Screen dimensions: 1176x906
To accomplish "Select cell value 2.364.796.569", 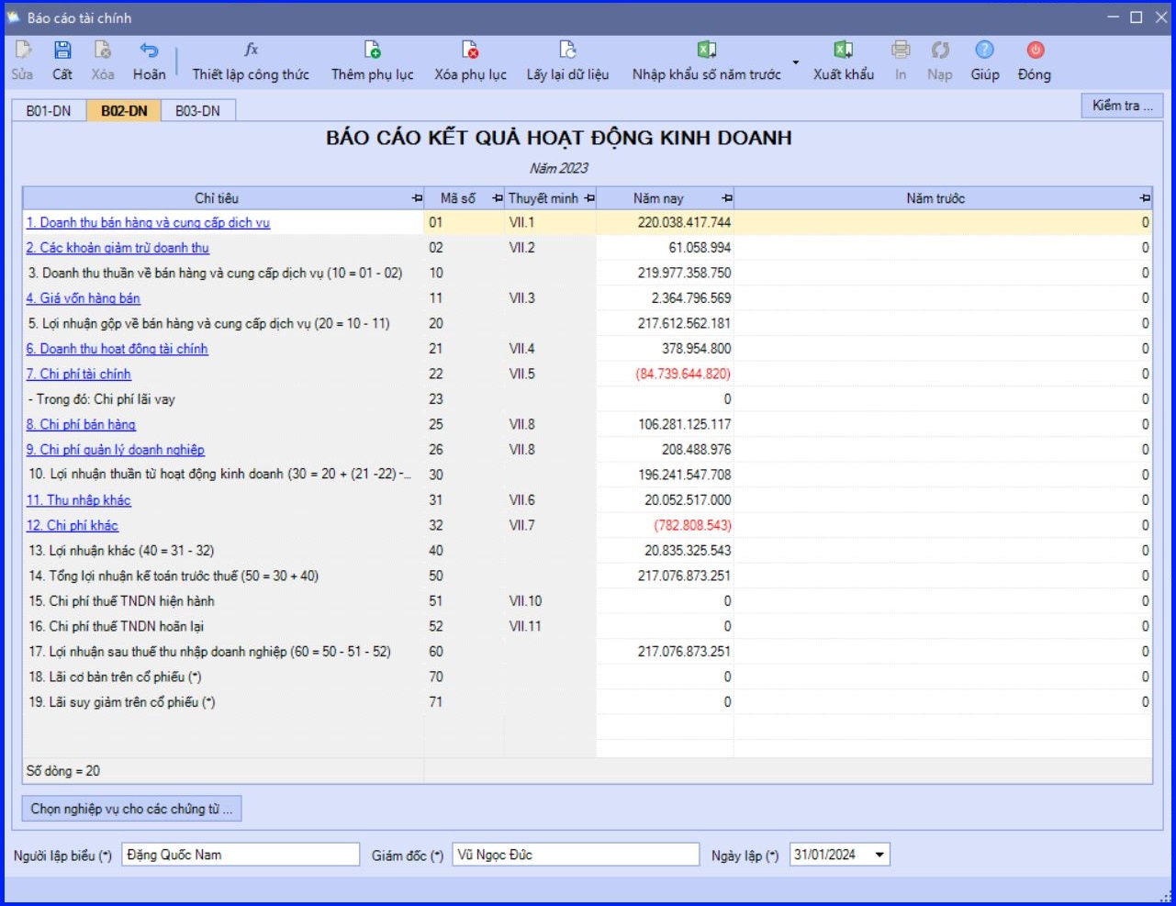I will point(691,298).
